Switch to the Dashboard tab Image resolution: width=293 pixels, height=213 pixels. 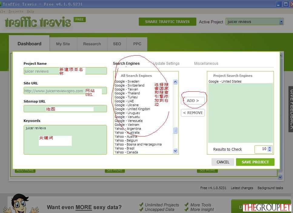pos(29,44)
